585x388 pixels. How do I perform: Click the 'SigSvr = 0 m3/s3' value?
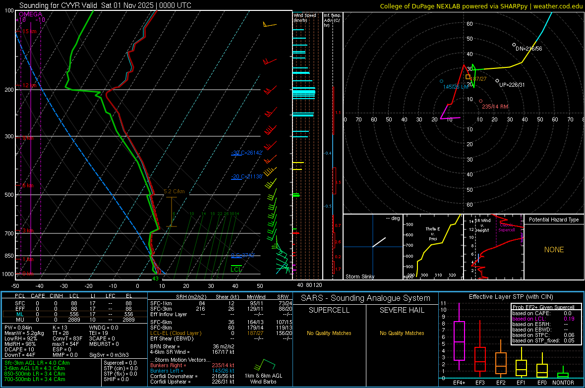pos(109,355)
